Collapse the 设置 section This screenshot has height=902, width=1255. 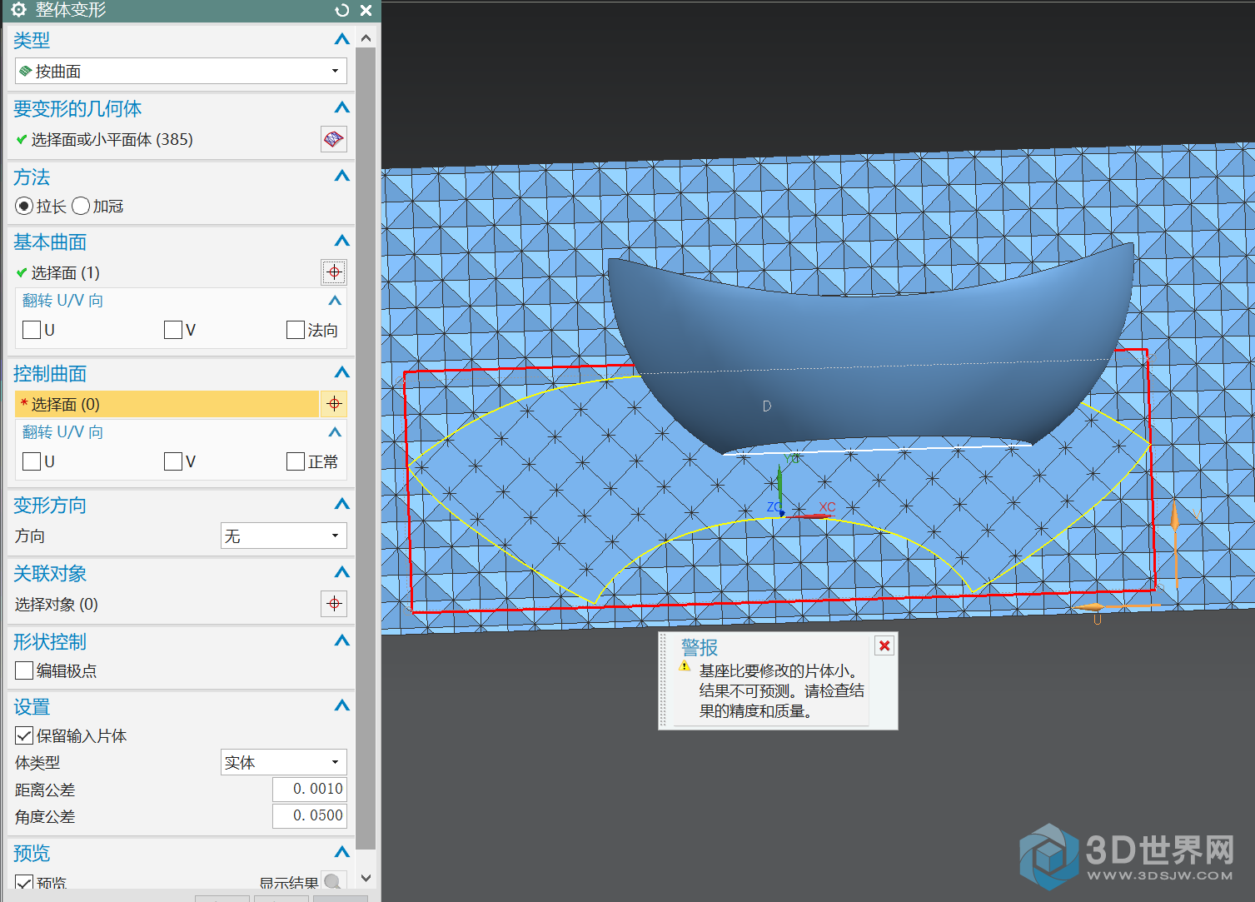coord(341,705)
